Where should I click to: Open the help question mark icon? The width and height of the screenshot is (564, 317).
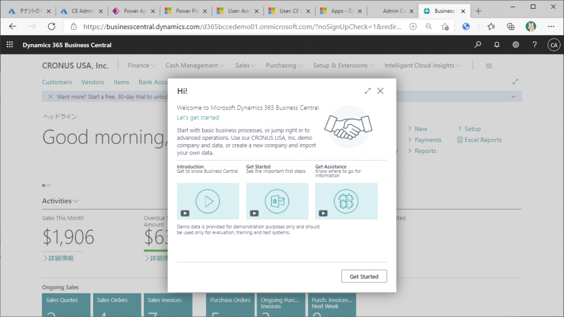point(534,45)
